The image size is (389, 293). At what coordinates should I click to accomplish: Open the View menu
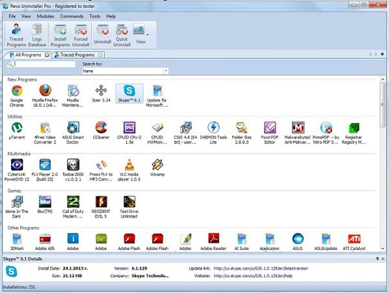pos(26,17)
